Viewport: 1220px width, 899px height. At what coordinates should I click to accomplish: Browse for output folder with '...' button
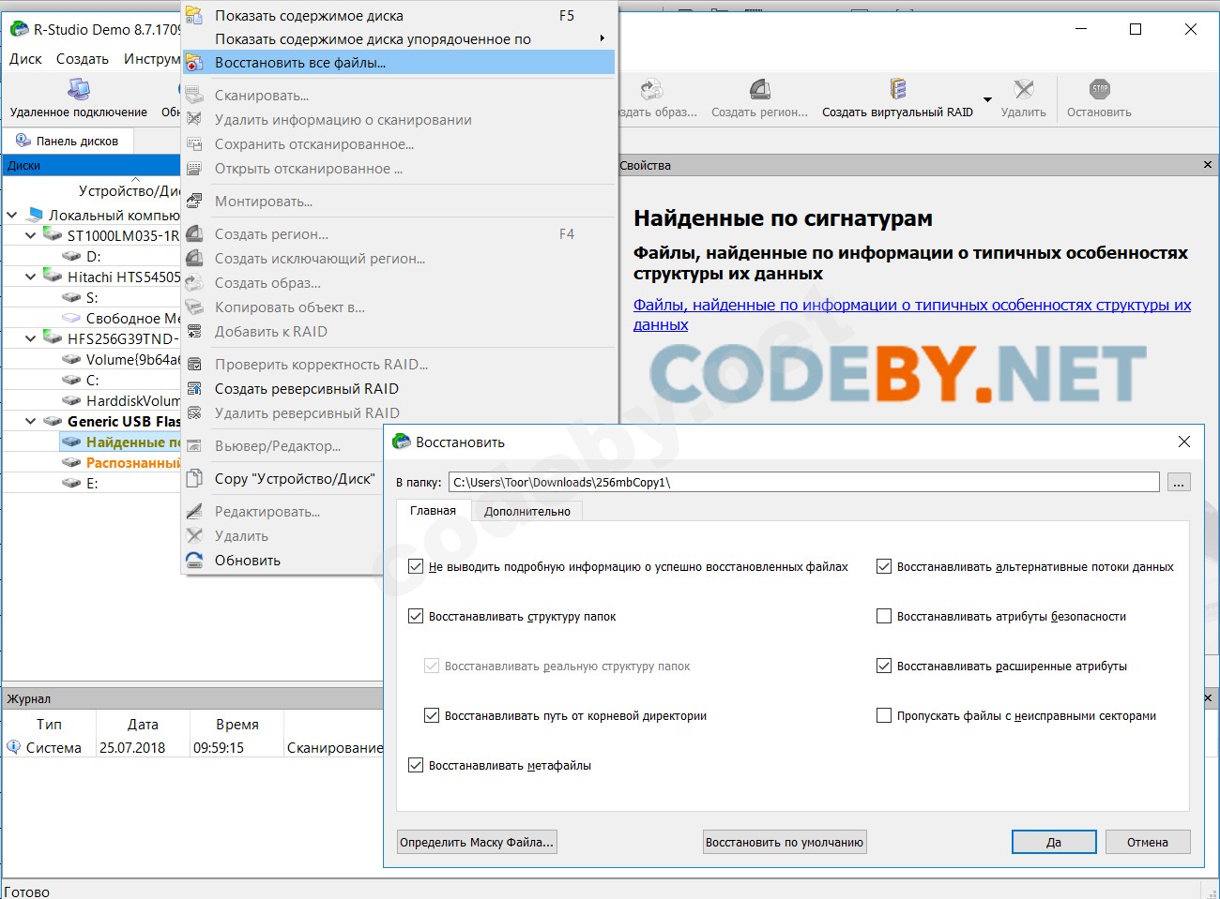[x=1179, y=482]
